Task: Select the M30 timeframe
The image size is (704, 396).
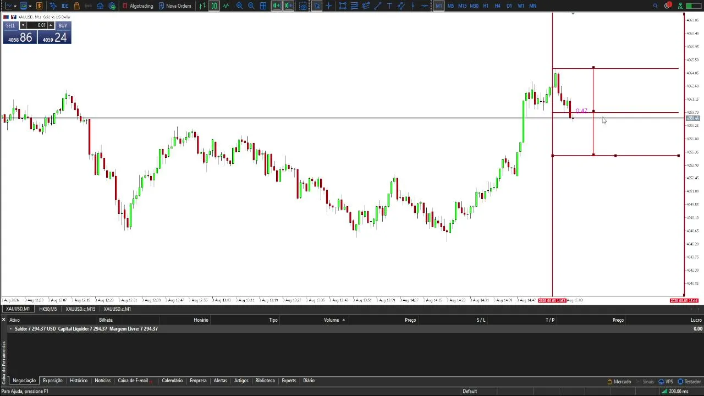Action: (x=474, y=5)
